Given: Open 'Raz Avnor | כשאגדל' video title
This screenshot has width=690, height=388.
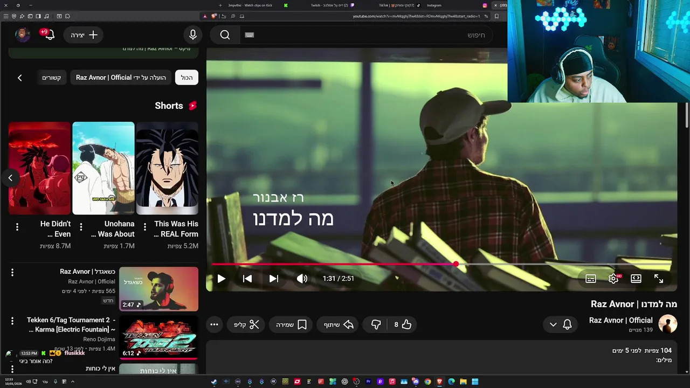Looking at the screenshot, I should tap(87, 272).
